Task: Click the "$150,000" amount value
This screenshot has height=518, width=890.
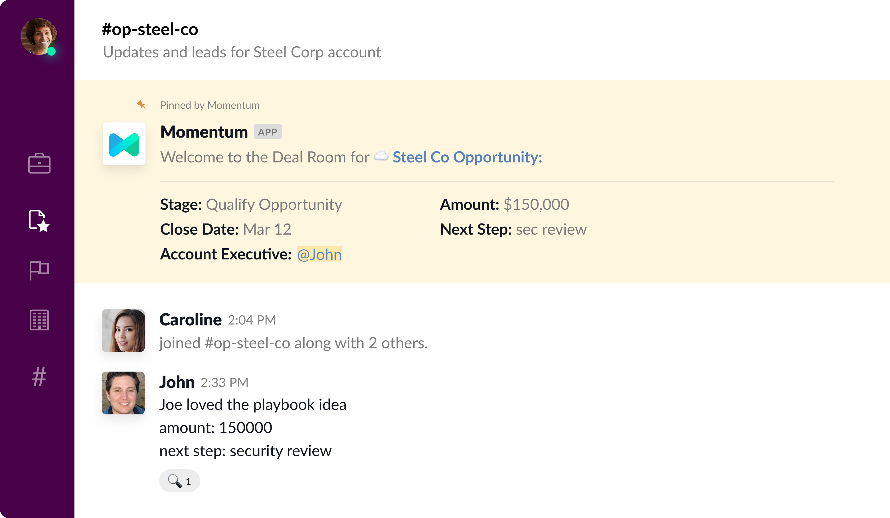Action: tap(536, 205)
